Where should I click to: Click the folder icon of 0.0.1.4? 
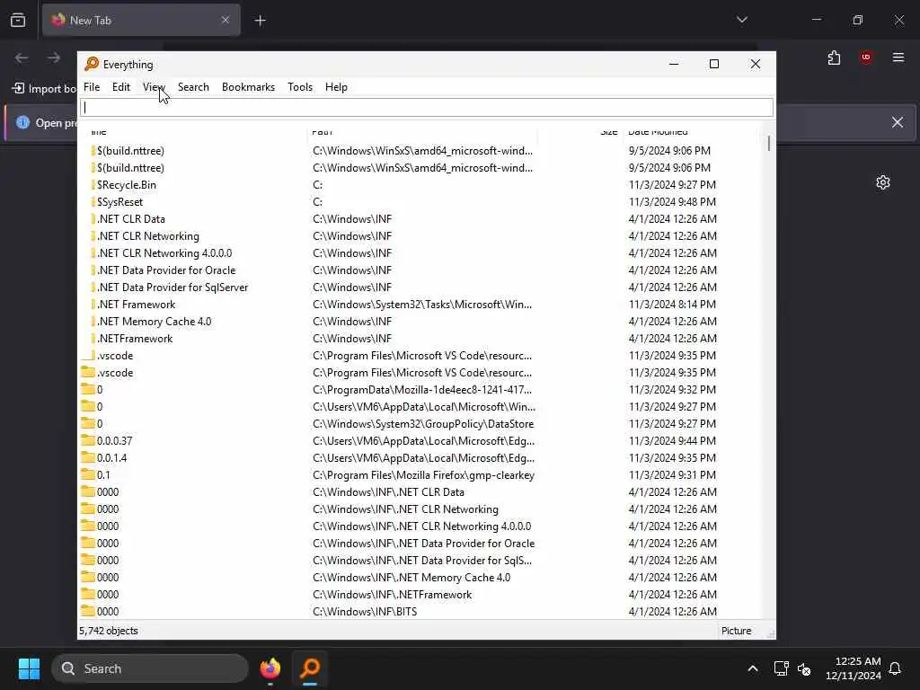click(88, 457)
